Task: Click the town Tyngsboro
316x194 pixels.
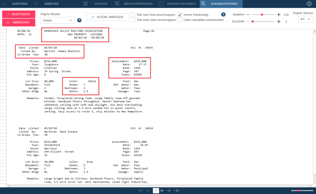Action: click(x=51, y=65)
